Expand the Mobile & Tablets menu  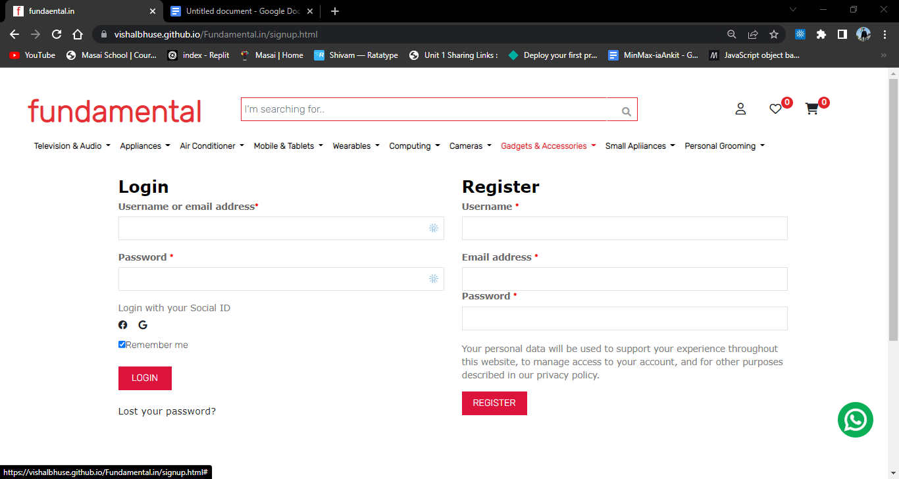tap(288, 146)
